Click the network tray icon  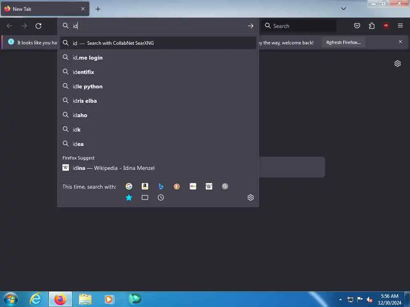tap(350, 300)
